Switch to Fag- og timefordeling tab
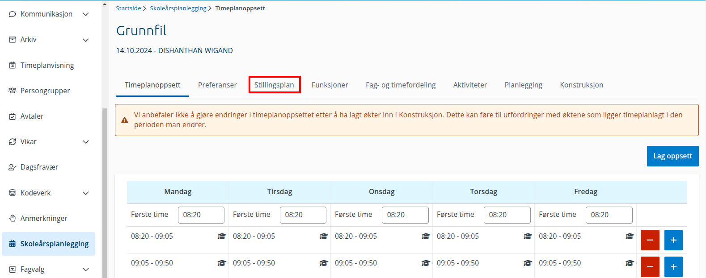The image size is (706, 278). (x=401, y=85)
